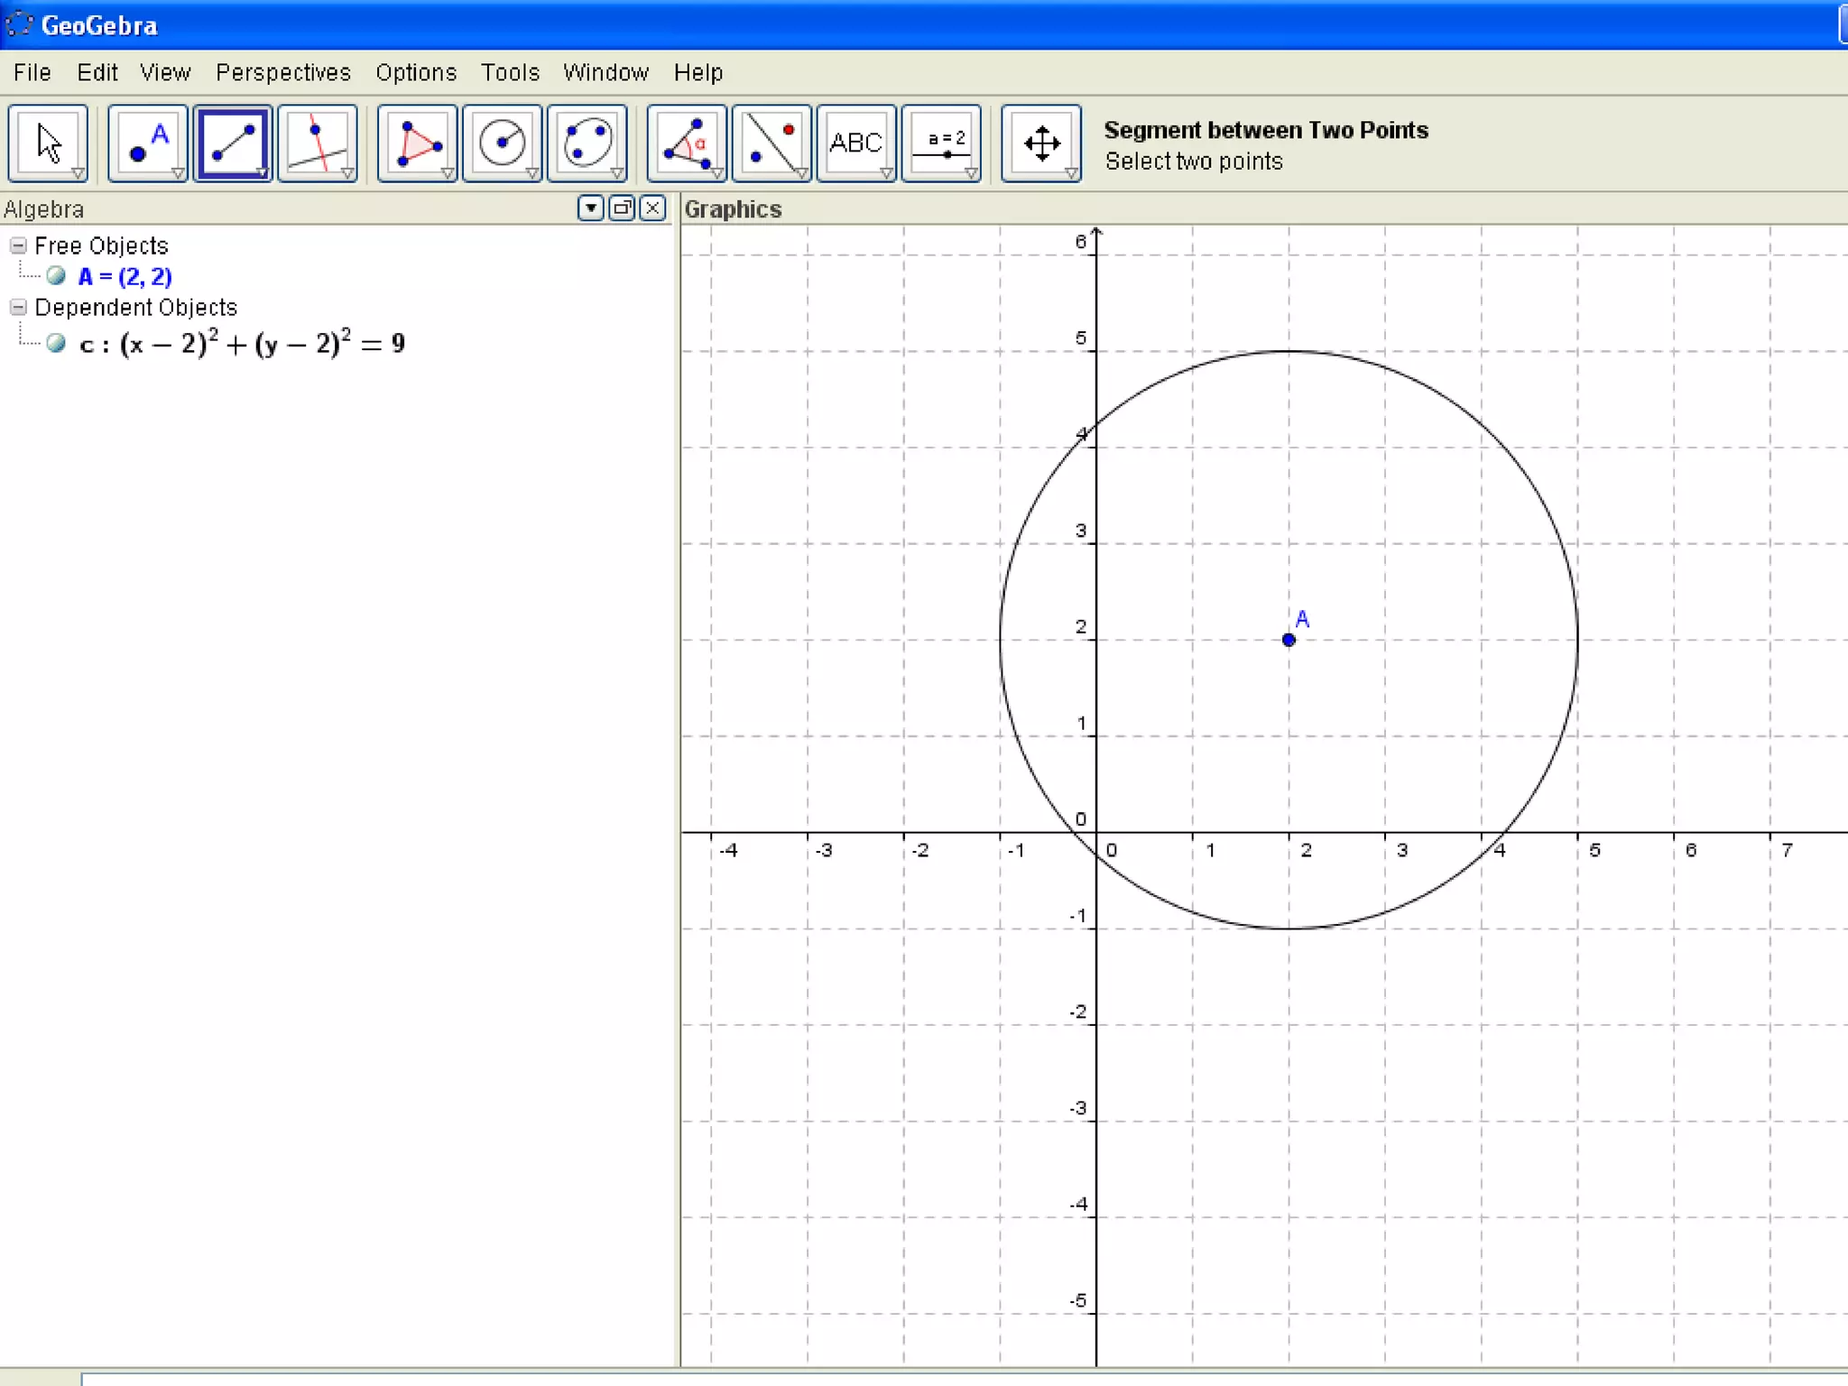Select the Move Graphics View tool
Image resolution: width=1848 pixels, height=1386 pixels.
[1040, 143]
